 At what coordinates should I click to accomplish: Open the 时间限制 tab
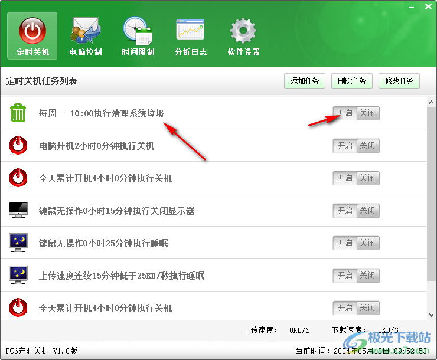[x=138, y=35]
